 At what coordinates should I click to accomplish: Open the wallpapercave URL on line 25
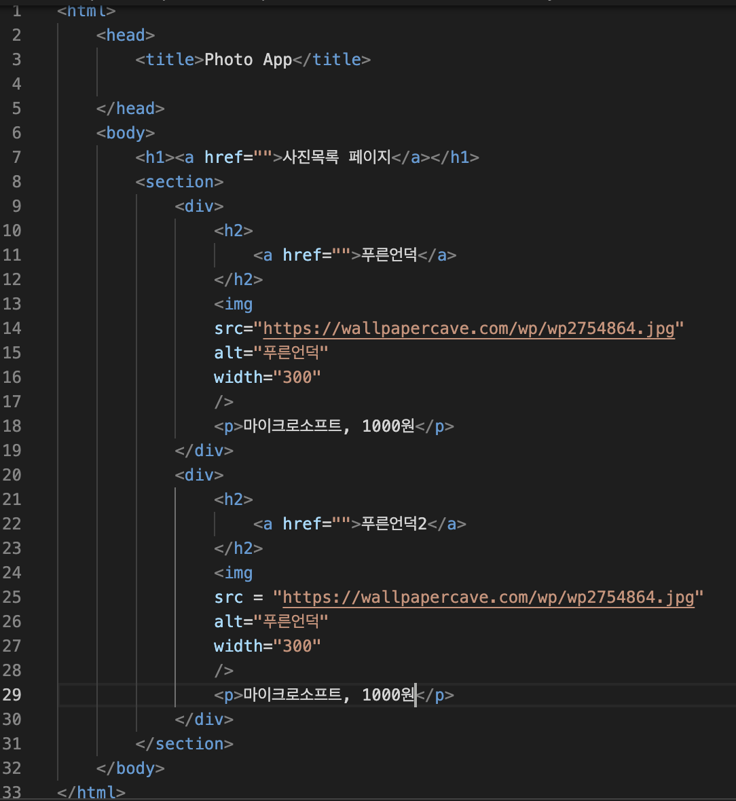(489, 597)
